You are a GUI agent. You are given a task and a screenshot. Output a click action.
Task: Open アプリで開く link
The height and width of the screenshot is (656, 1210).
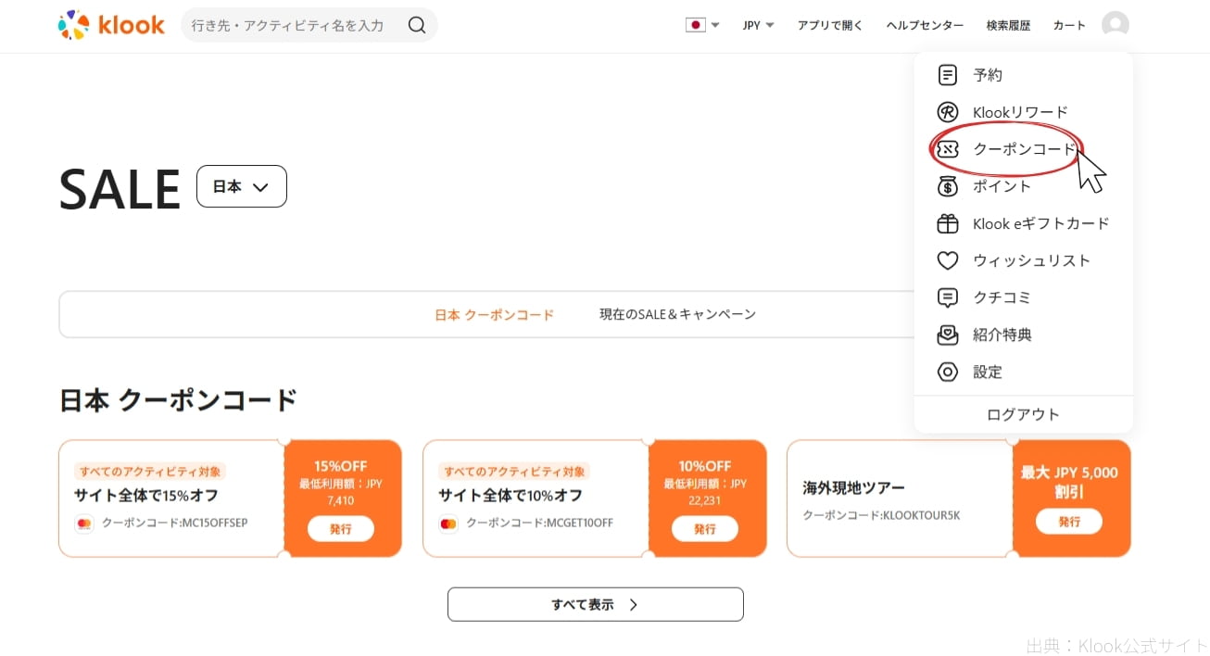coord(830,25)
